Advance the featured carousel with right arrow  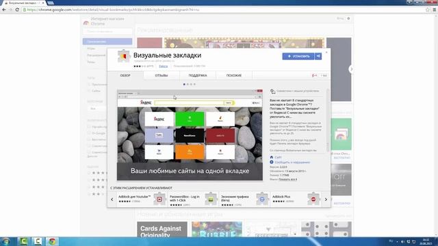tap(351, 69)
